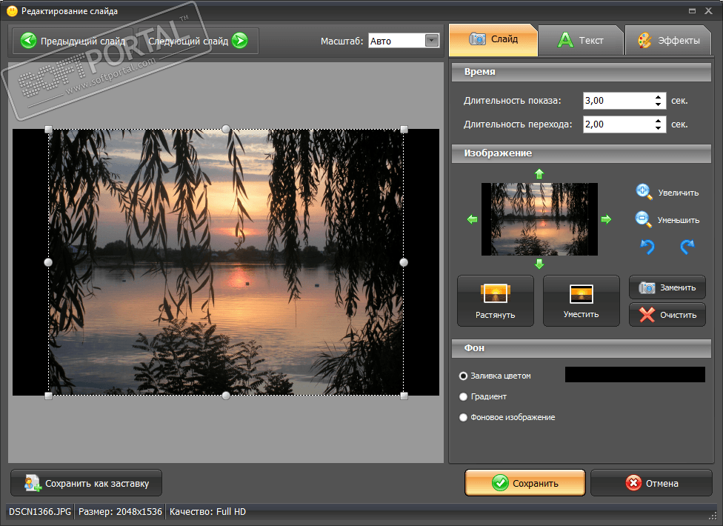Open the Масштаб dropdown
This screenshot has width=723, height=526.
coord(432,41)
